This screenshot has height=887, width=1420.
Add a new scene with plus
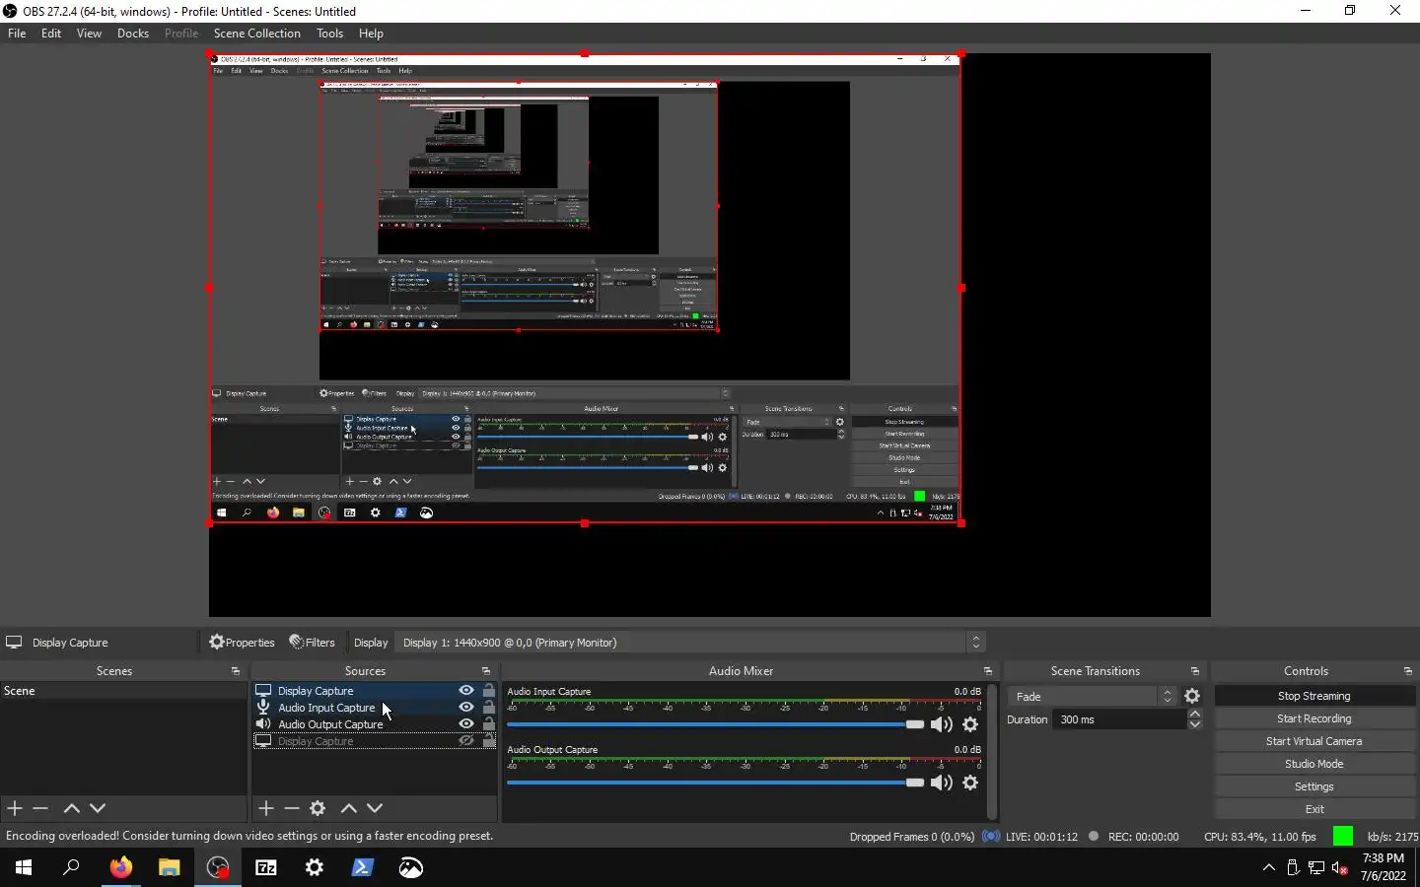pos(15,808)
